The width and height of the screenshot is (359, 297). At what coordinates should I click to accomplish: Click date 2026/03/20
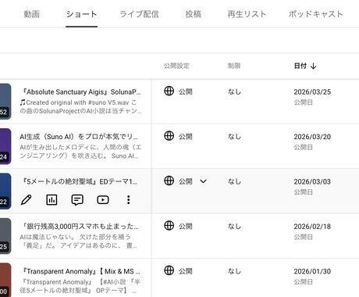[x=312, y=137]
